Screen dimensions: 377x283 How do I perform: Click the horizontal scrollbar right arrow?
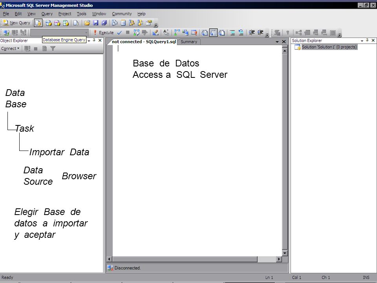click(x=279, y=259)
